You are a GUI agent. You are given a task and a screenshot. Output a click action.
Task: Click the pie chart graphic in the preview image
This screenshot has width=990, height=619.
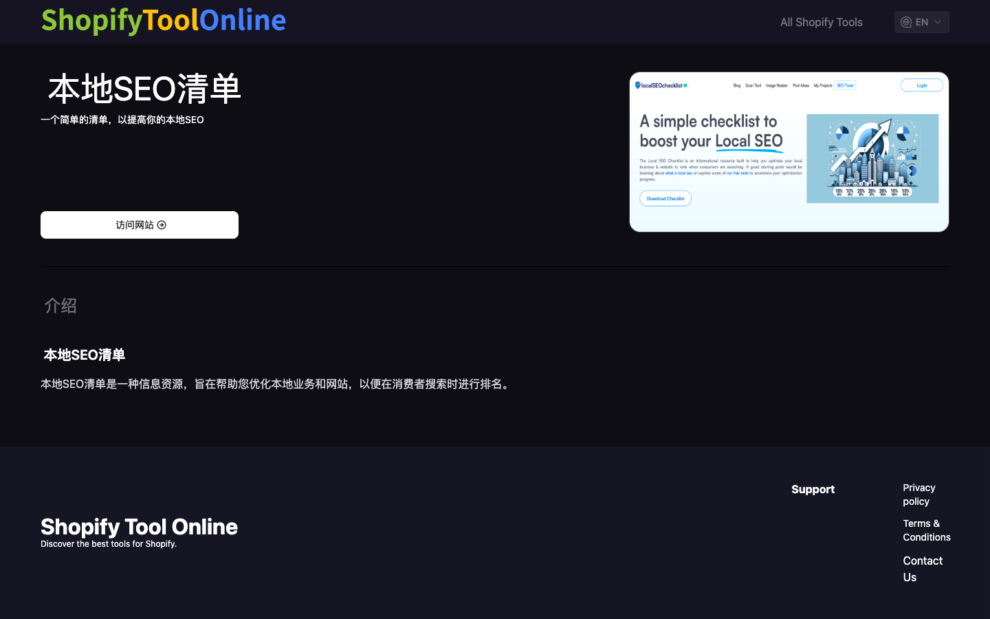click(841, 132)
